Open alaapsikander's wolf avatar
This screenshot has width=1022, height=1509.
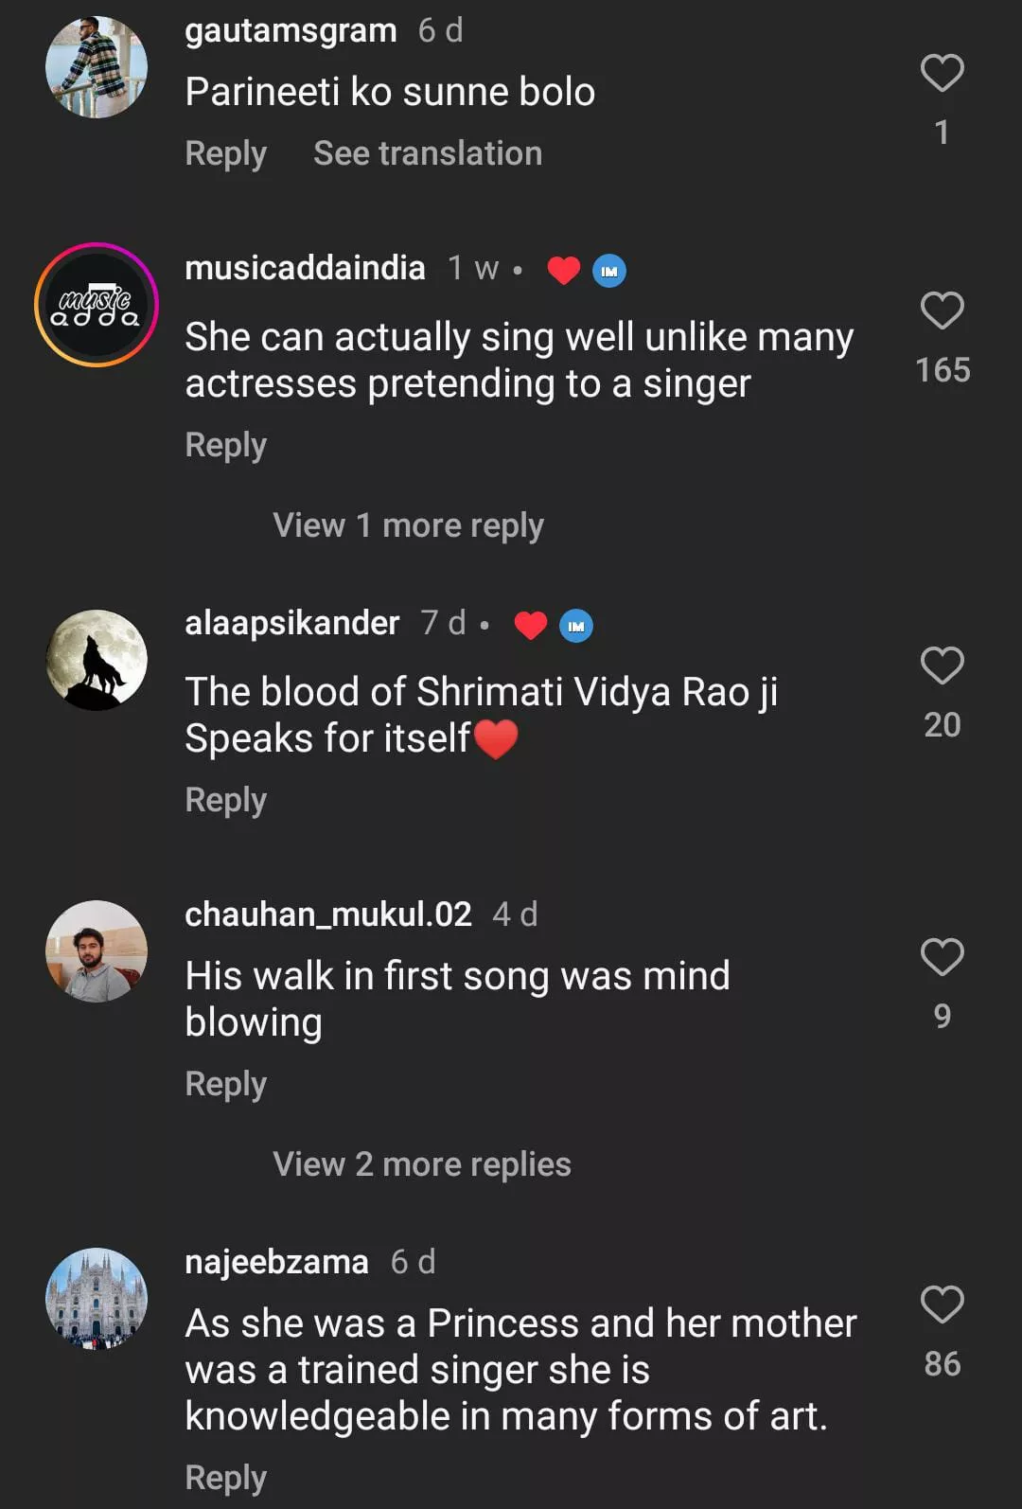click(x=97, y=660)
